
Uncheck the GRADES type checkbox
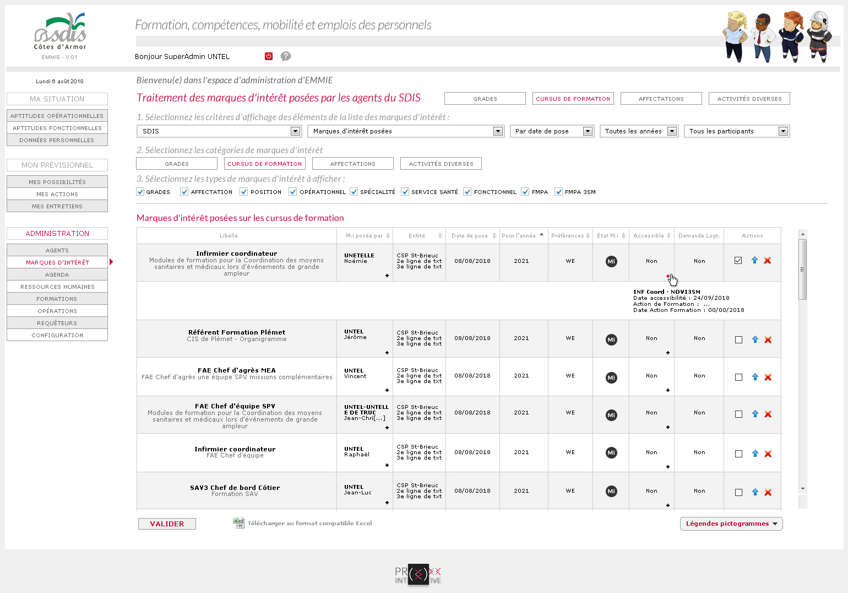[x=140, y=192]
